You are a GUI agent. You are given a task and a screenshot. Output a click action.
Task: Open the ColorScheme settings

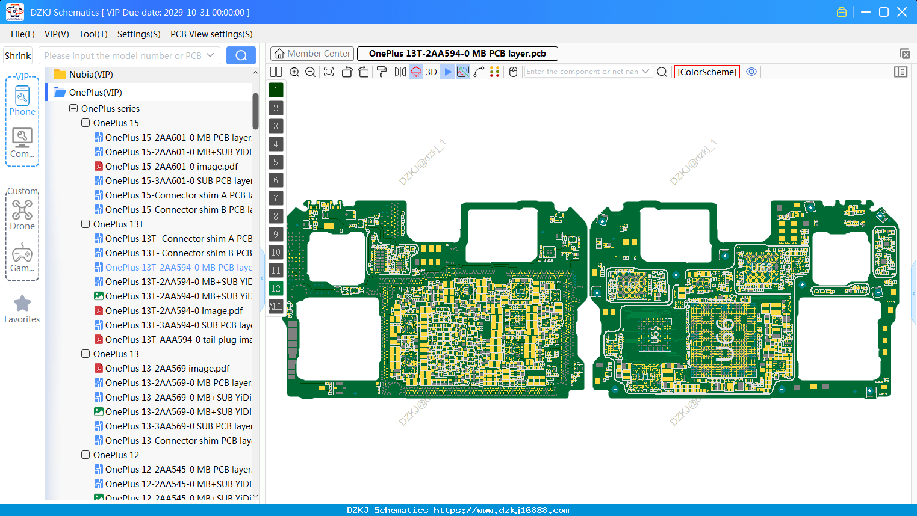click(x=707, y=72)
